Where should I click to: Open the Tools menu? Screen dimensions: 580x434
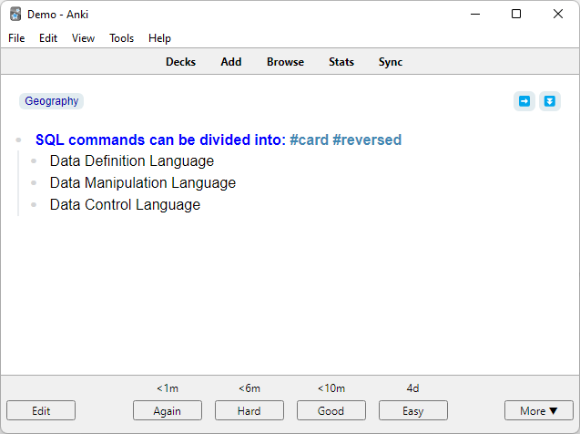(121, 38)
